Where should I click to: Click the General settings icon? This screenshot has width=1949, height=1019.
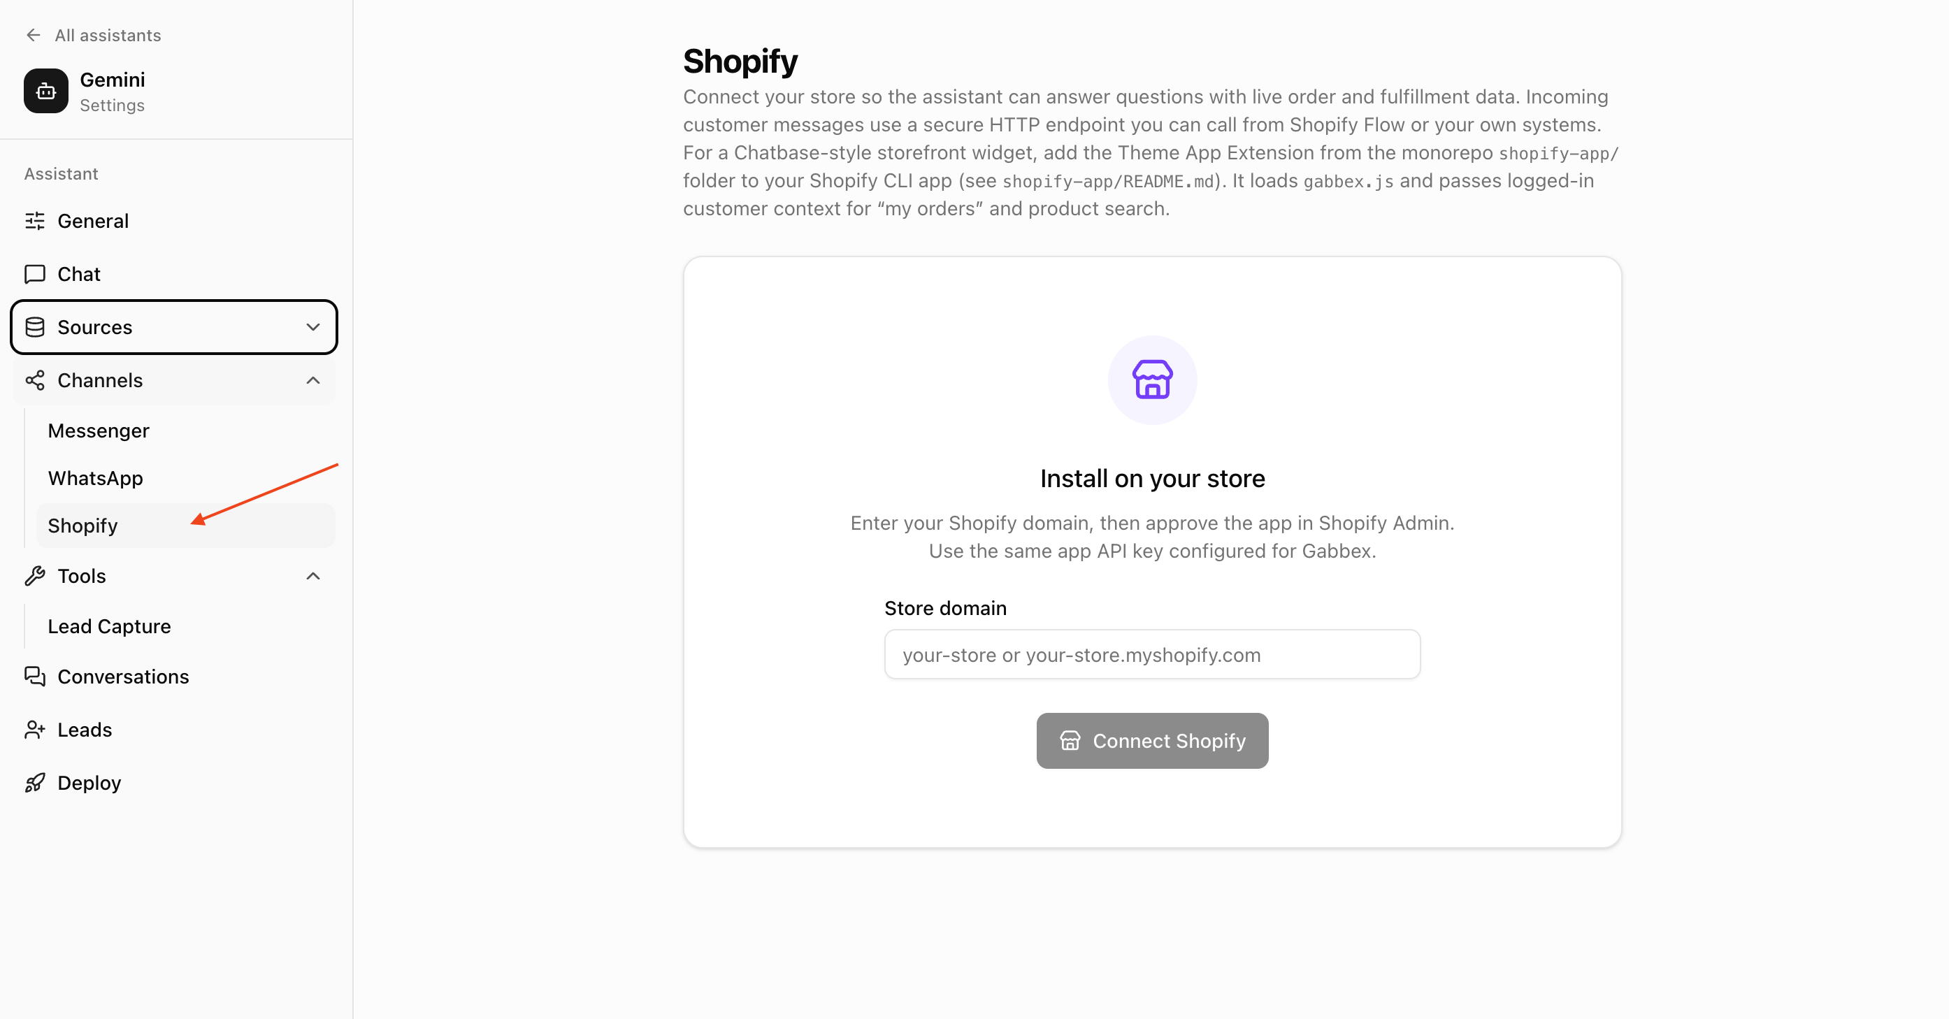(x=35, y=221)
